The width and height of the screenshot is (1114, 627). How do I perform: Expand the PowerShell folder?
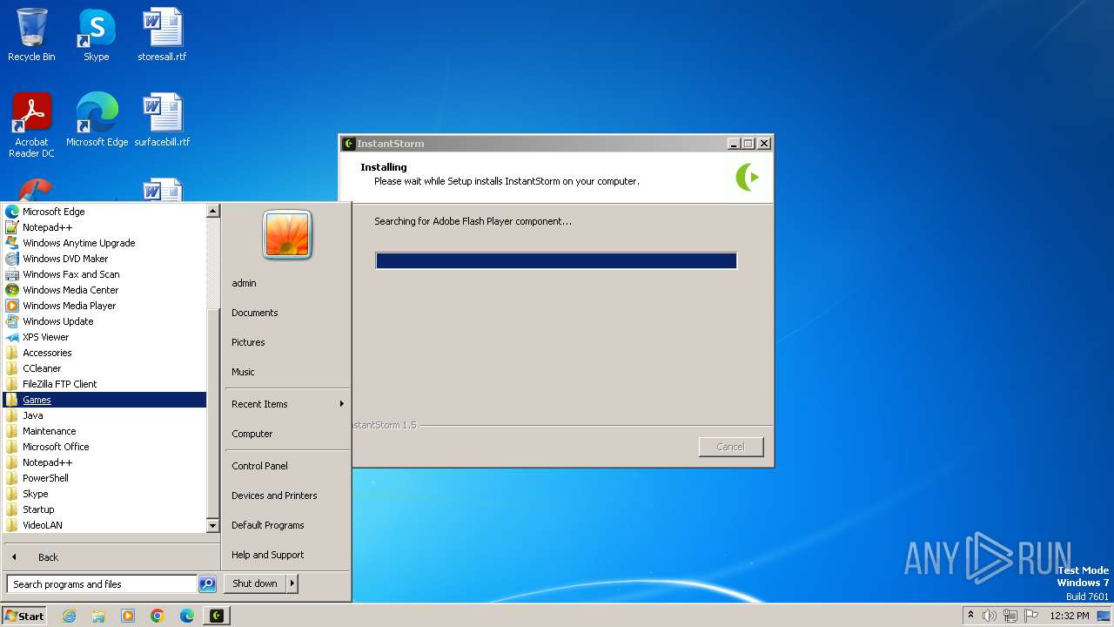coord(104,478)
